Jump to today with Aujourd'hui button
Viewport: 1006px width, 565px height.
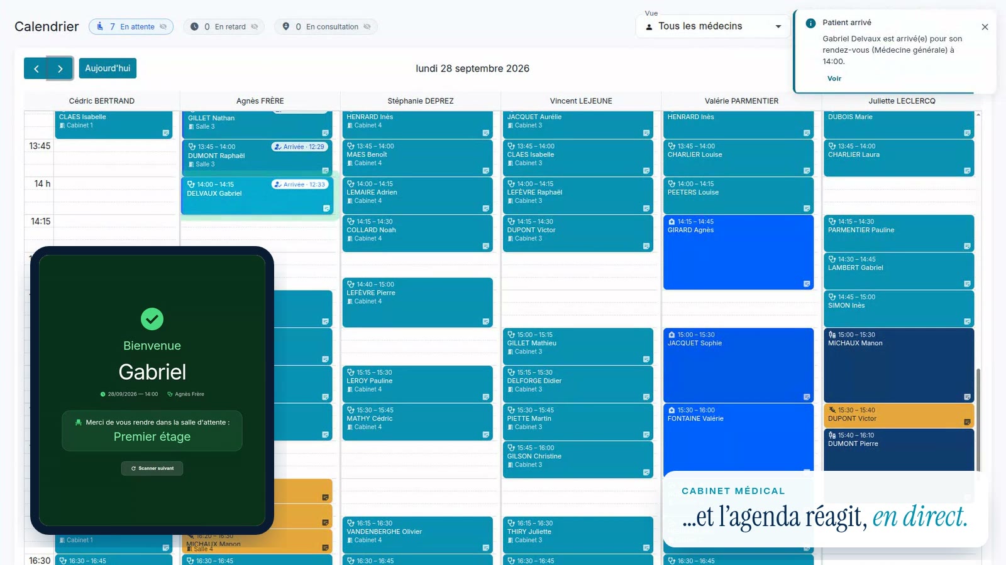click(x=108, y=68)
